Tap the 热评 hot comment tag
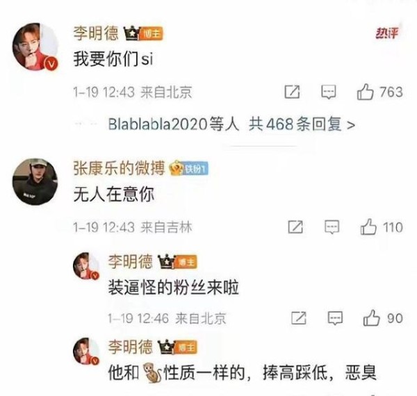 point(387,33)
